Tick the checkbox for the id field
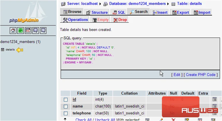 tap(66, 99)
